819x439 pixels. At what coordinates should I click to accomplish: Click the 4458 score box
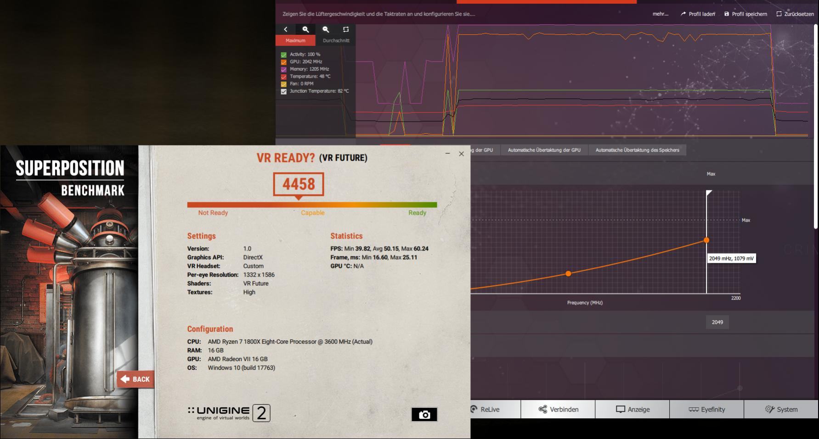click(x=299, y=184)
